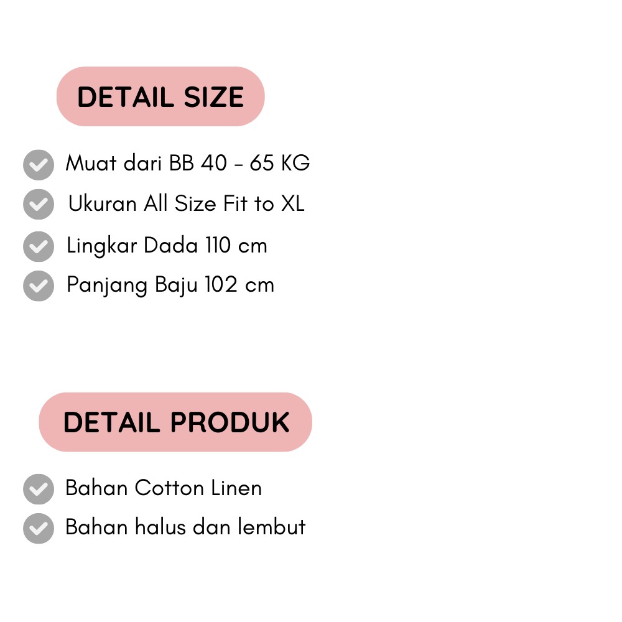This screenshot has height=622, width=622.
Task: Select the check icon next to Panjang Baju
Action: (x=39, y=285)
